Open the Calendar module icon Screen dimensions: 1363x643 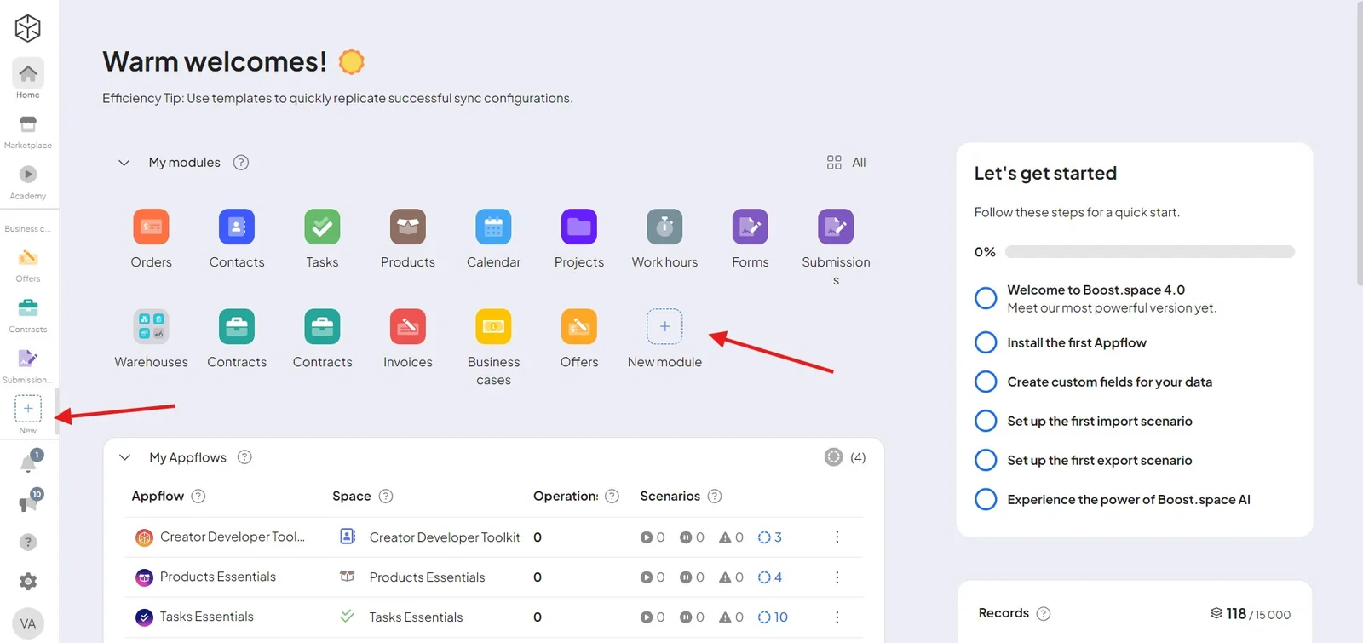click(x=493, y=227)
